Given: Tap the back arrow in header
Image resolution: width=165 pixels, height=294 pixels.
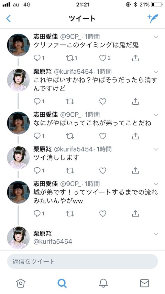Looking at the screenshot, I should click(x=9, y=19).
